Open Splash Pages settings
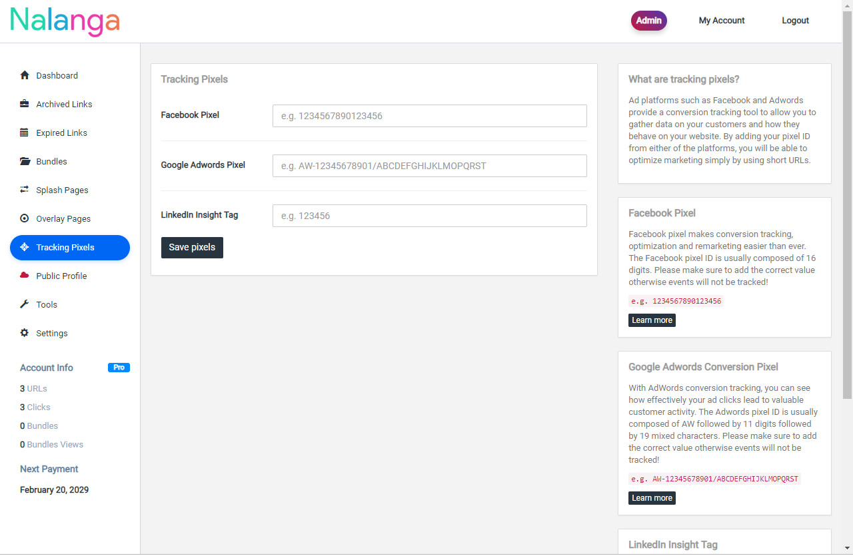 [62, 190]
